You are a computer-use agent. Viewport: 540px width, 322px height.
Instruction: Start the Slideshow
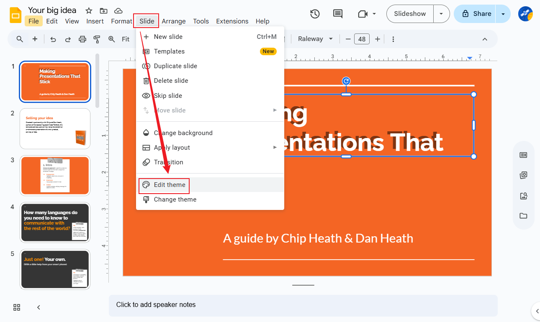pos(409,13)
